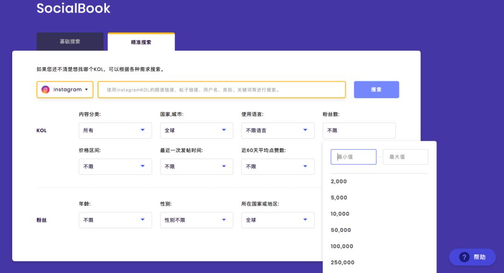Open the 帮助 help button
The width and height of the screenshot is (504, 273).
tap(472, 257)
